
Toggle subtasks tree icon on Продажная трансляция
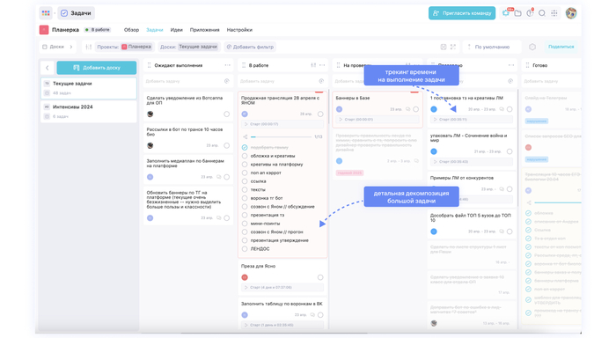tap(246, 136)
